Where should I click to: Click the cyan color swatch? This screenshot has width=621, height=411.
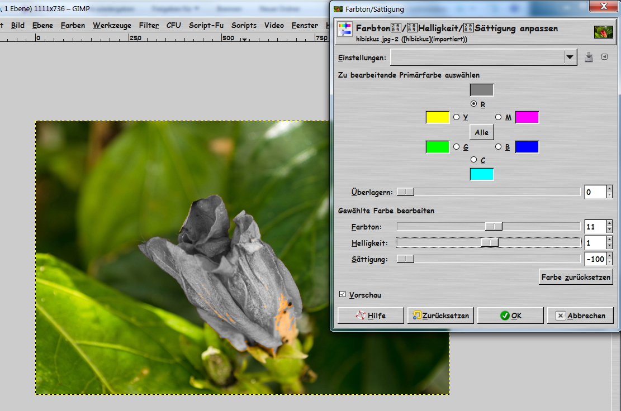tap(481, 174)
